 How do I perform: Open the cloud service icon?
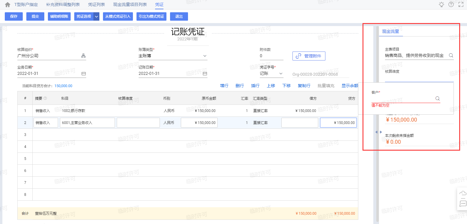point(463,193)
